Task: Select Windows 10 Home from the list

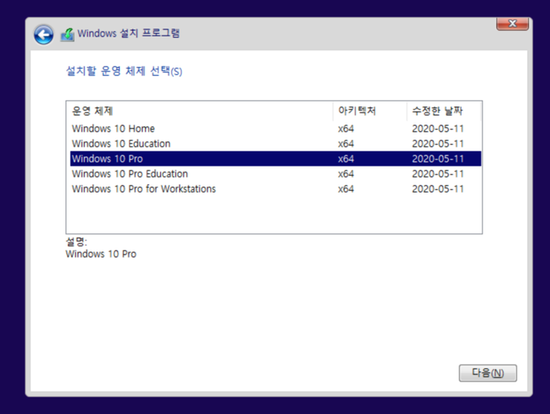Action: pyautogui.click(x=275, y=128)
